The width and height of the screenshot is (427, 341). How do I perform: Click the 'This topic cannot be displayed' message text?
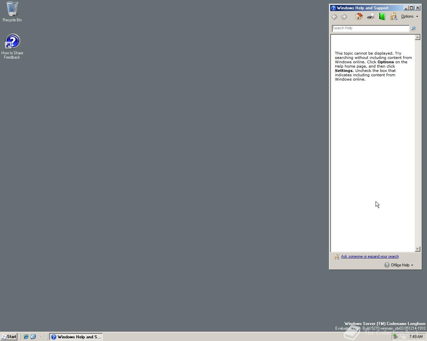(x=373, y=66)
